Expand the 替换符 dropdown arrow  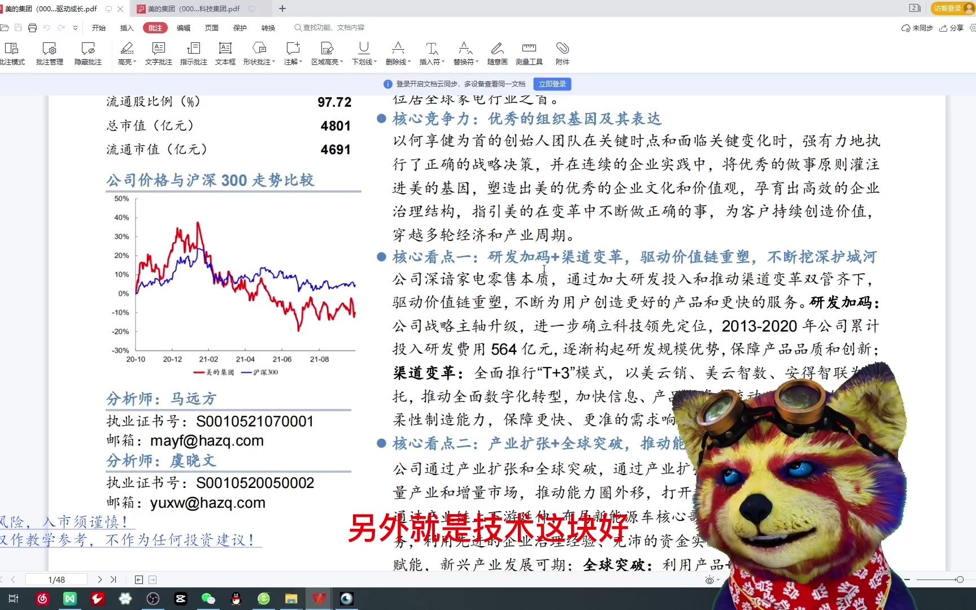point(477,62)
